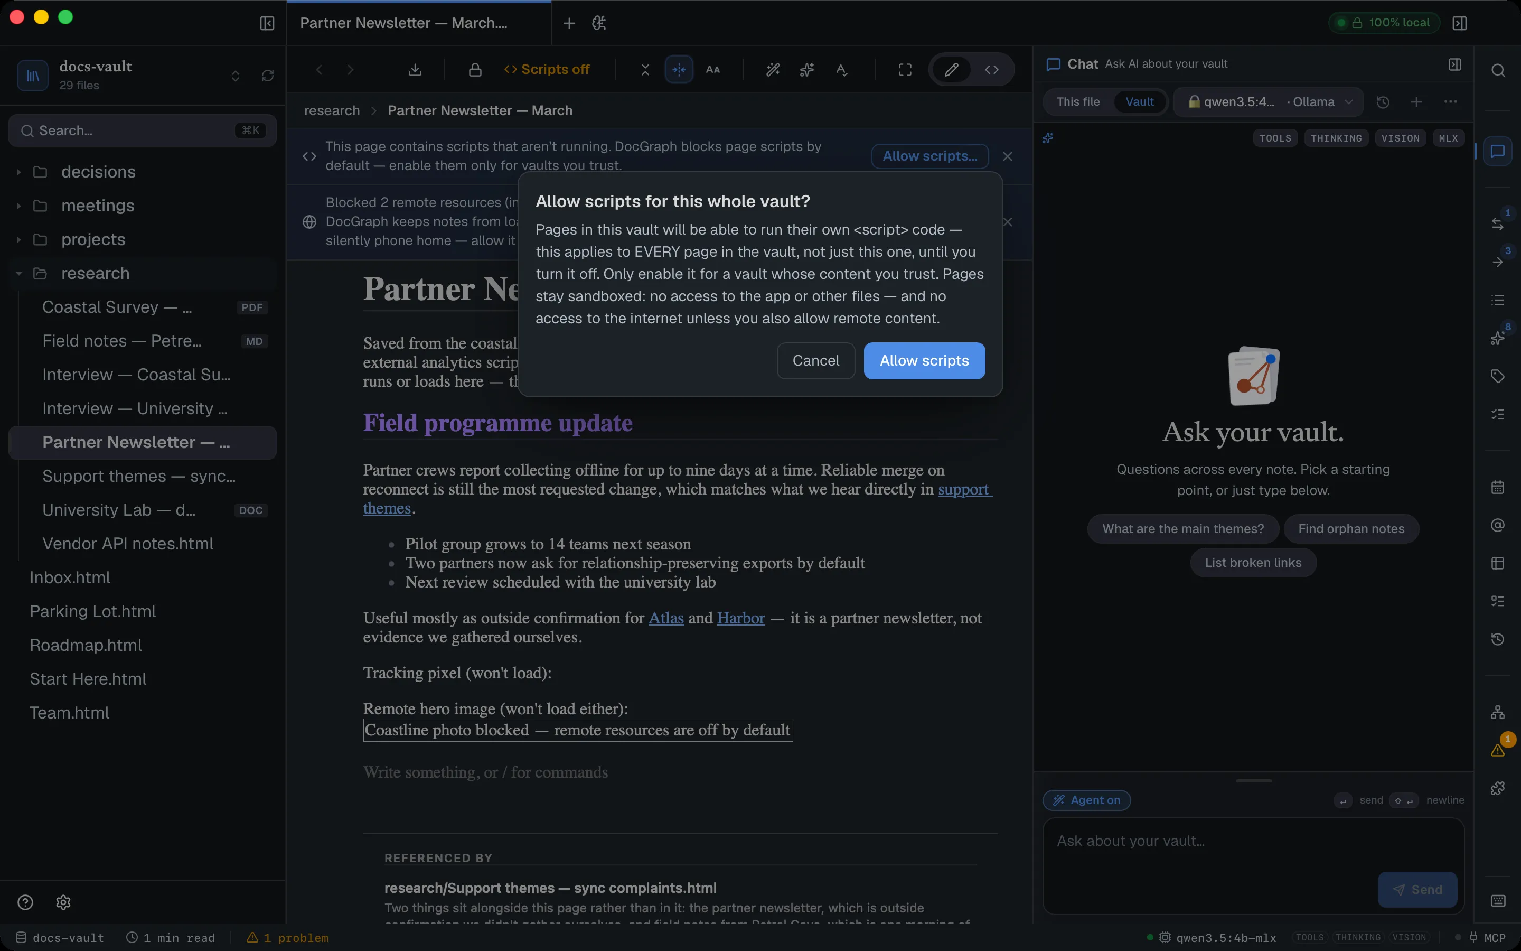Open the tags icon in right rail
This screenshot has height=951, width=1521.
tap(1498, 376)
